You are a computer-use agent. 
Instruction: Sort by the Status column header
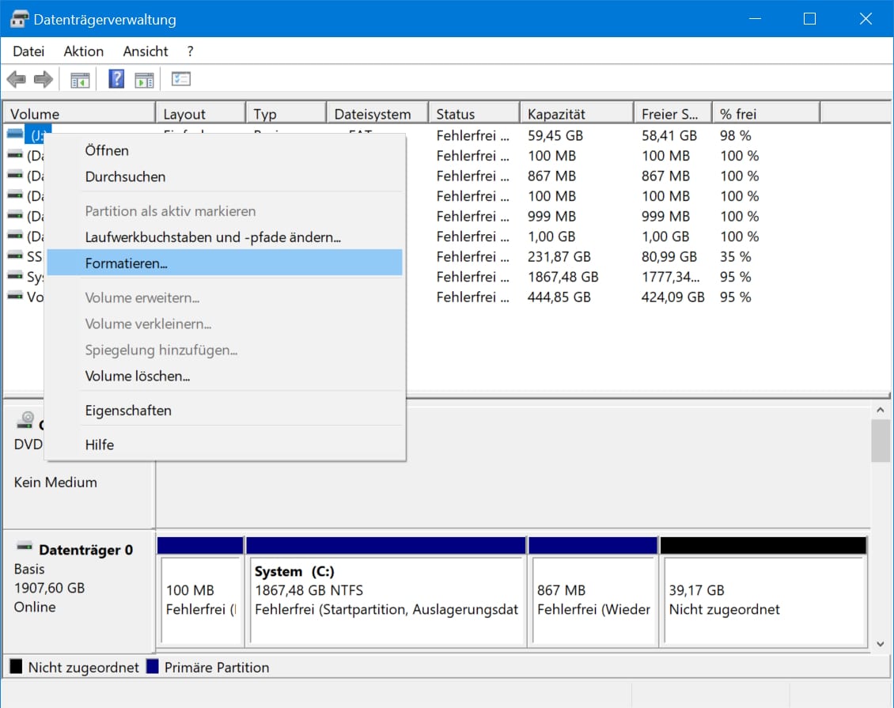(475, 113)
